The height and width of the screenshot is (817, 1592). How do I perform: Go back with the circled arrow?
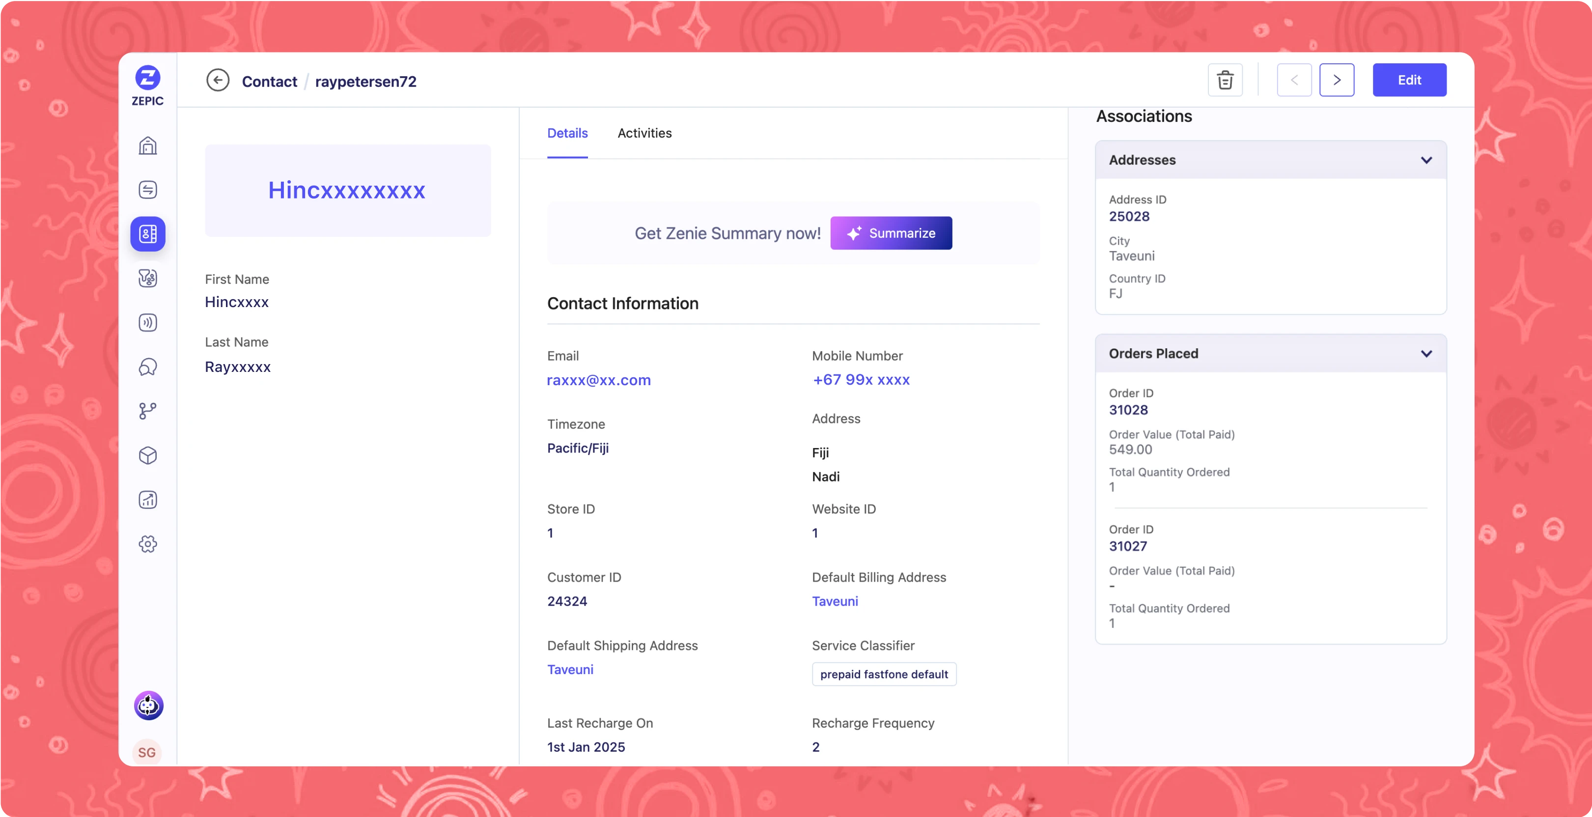[x=218, y=81]
